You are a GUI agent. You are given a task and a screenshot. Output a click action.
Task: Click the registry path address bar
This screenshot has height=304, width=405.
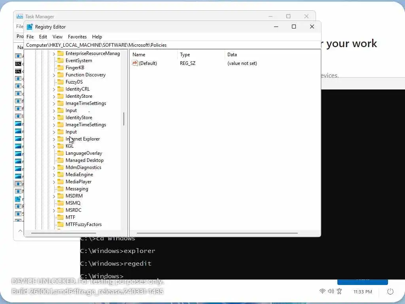click(x=172, y=45)
